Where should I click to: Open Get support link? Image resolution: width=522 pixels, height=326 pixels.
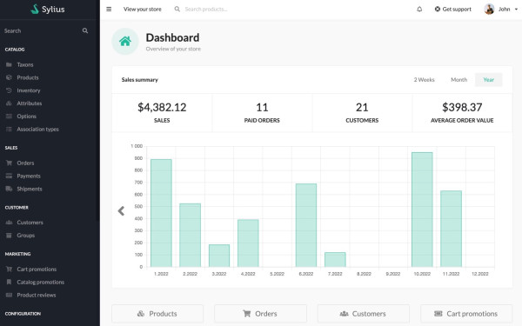click(x=453, y=9)
